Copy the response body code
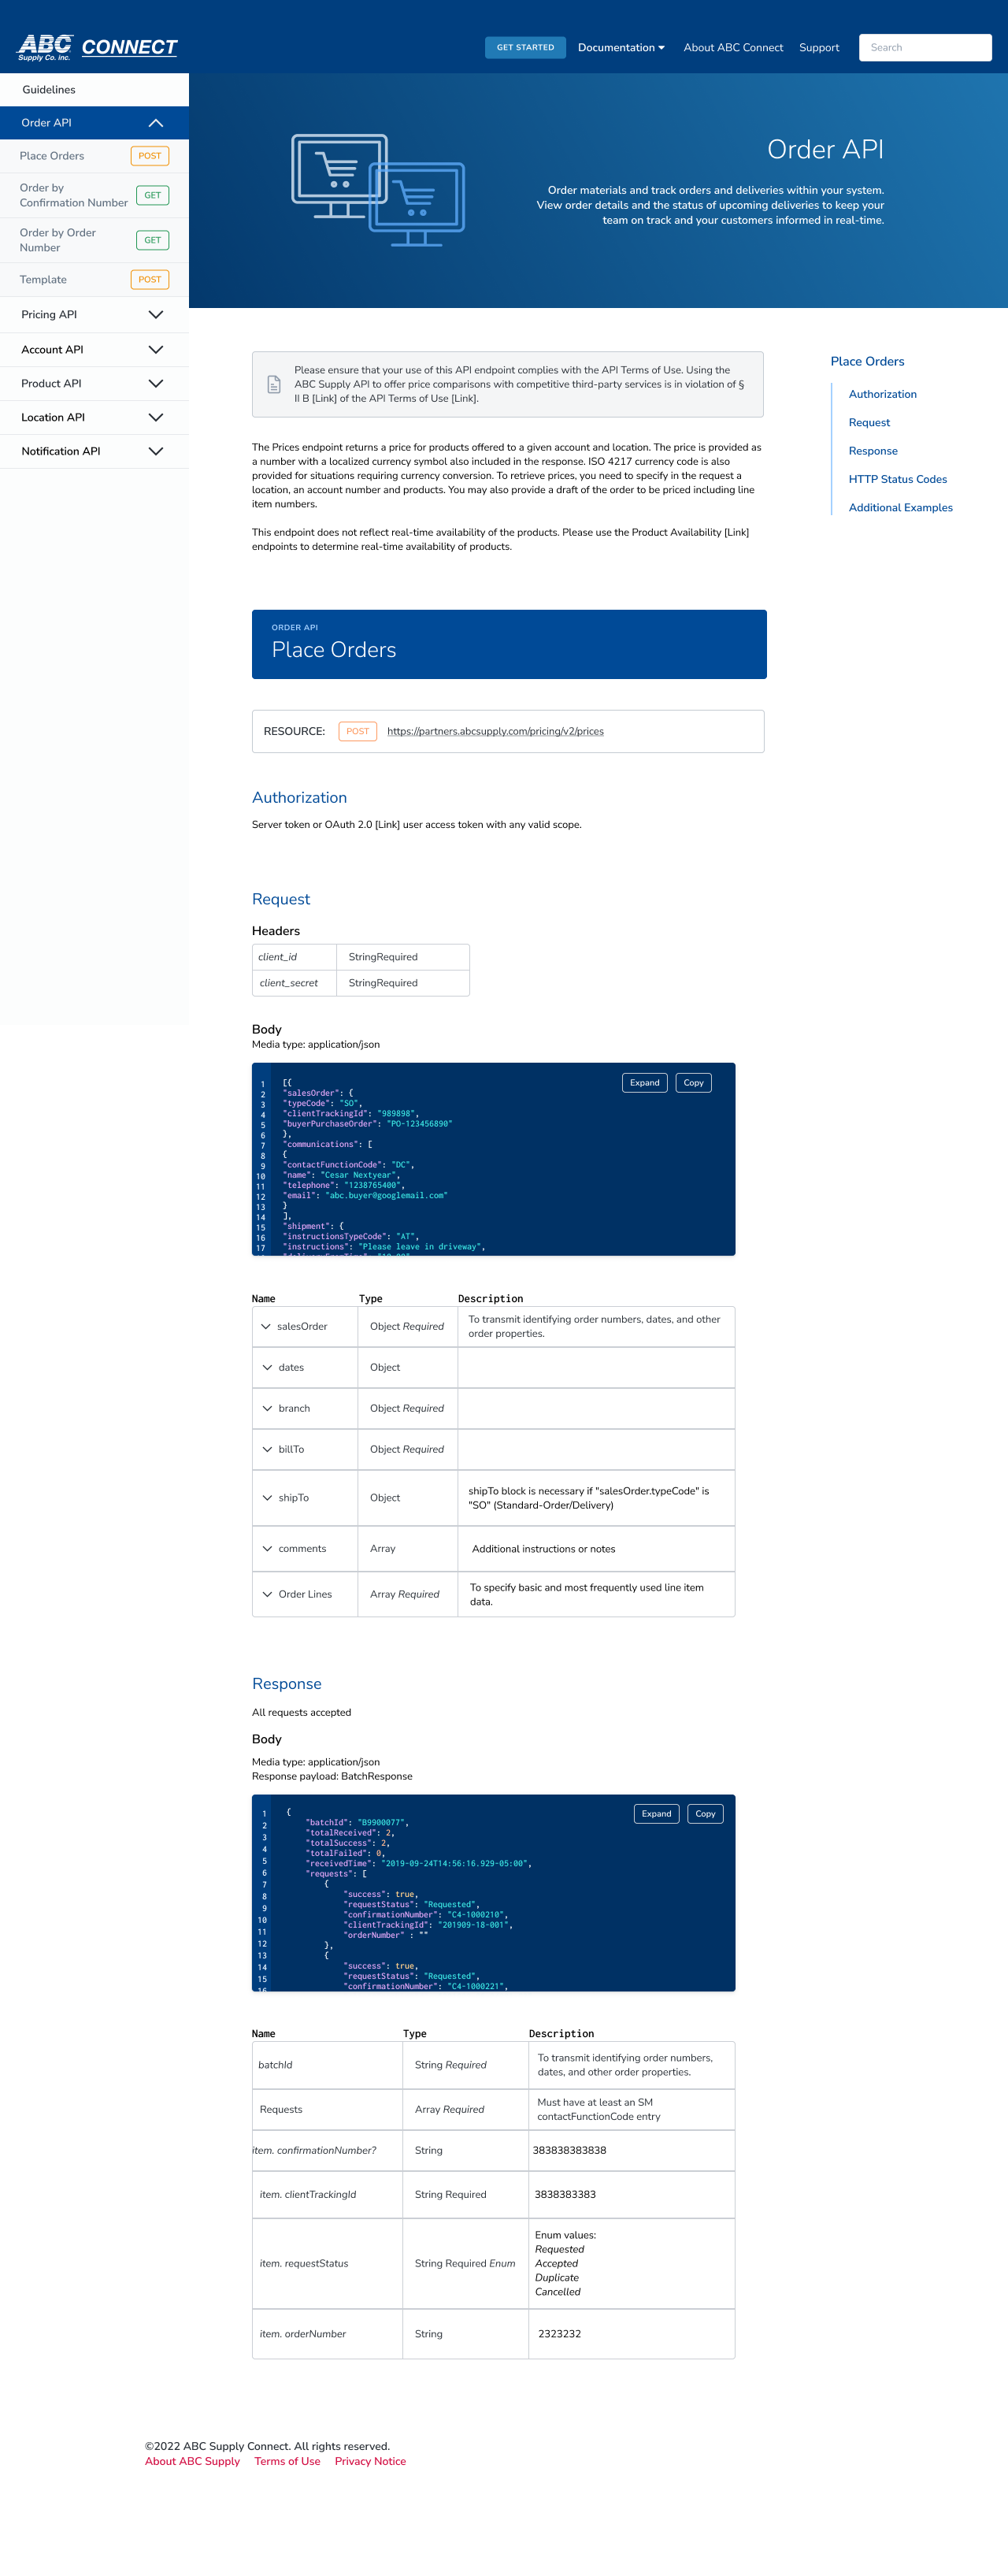This screenshot has width=1008, height=2576. pyautogui.click(x=705, y=1813)
